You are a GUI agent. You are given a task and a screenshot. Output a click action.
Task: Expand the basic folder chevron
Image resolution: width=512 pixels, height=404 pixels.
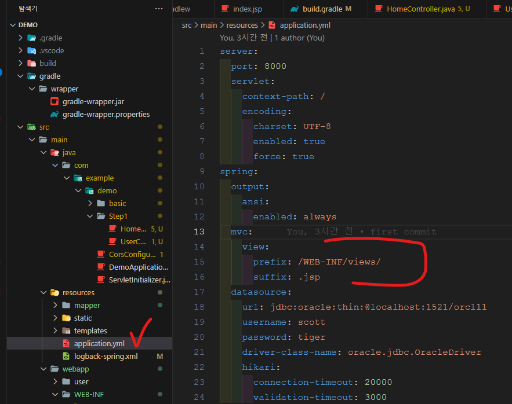click(90, 204)
